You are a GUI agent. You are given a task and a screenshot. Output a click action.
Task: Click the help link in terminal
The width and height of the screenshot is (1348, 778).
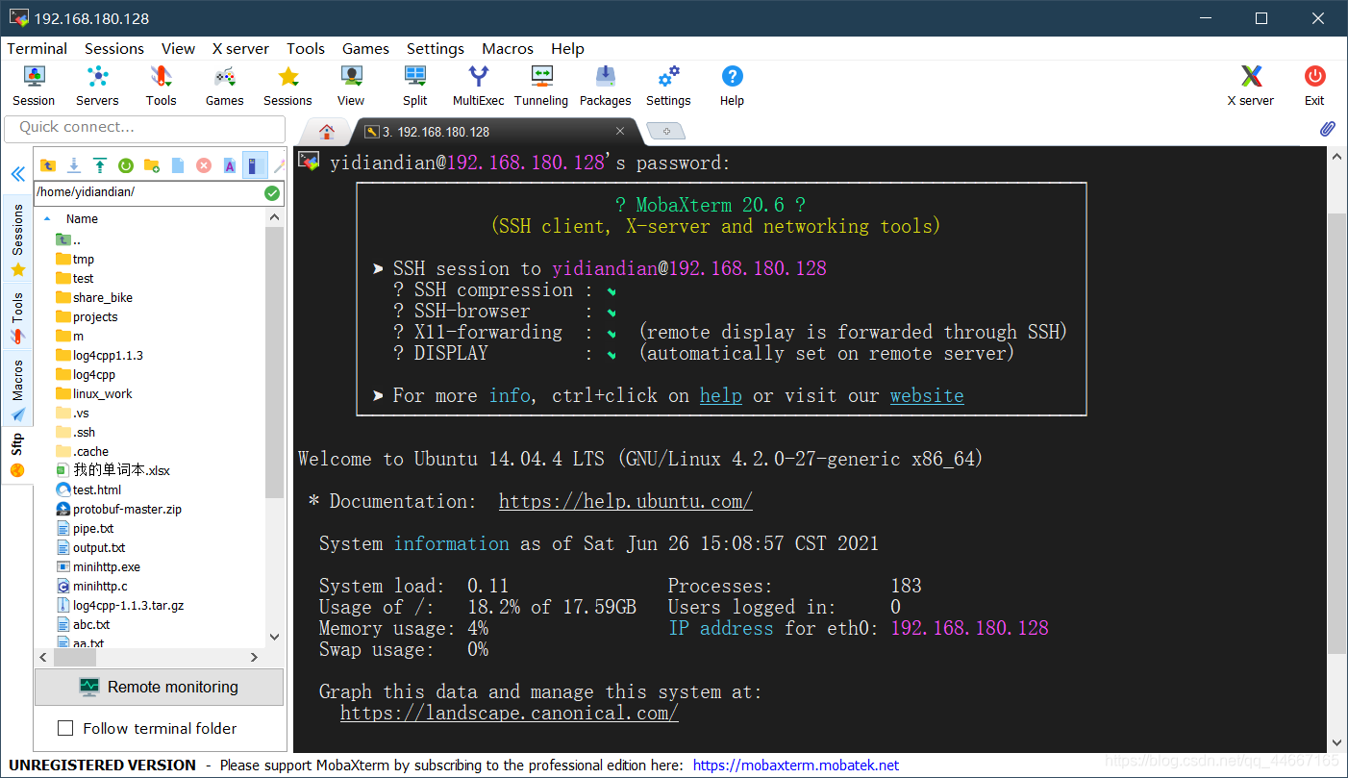[x=720, y=395]
